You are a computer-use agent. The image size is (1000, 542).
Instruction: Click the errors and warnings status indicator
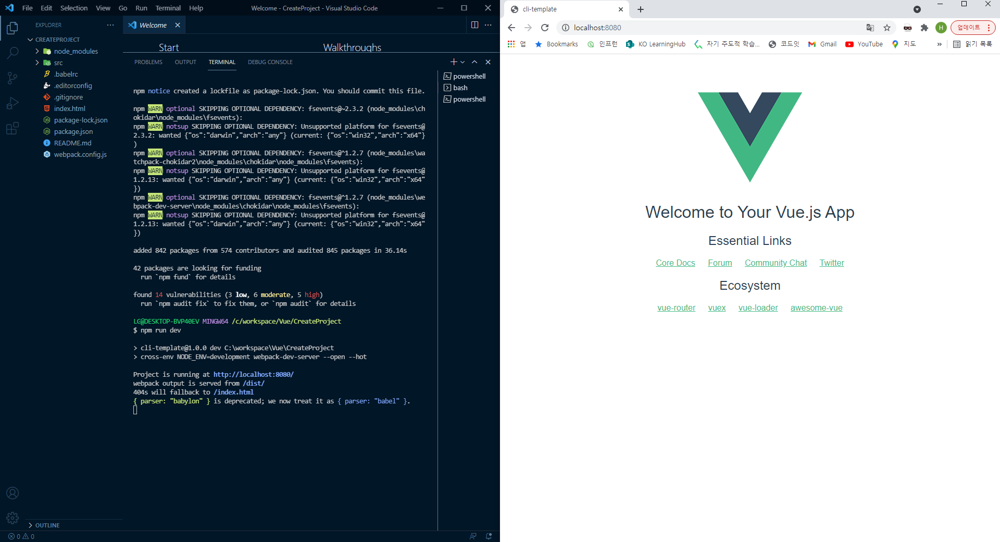(x=21, y=536)
